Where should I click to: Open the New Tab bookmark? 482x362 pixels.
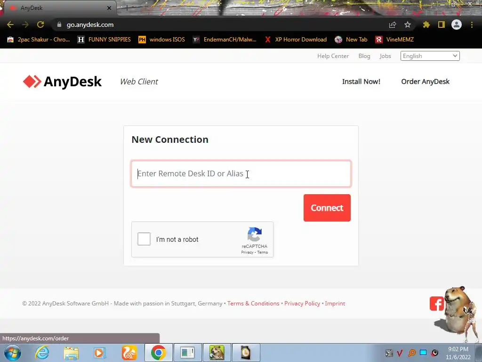click(351, 40)
